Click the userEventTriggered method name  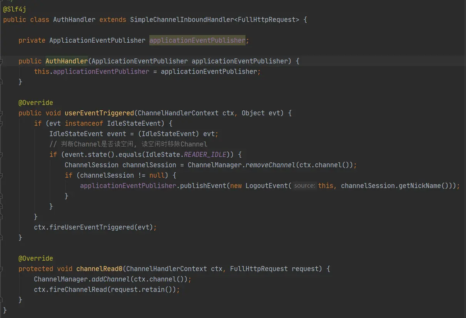coord(99,113)
